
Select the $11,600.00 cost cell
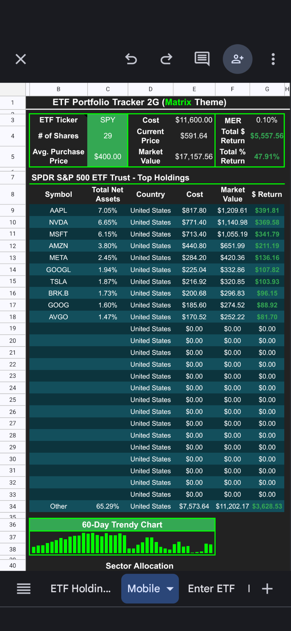pyautogui.click(x=194, y=120)
